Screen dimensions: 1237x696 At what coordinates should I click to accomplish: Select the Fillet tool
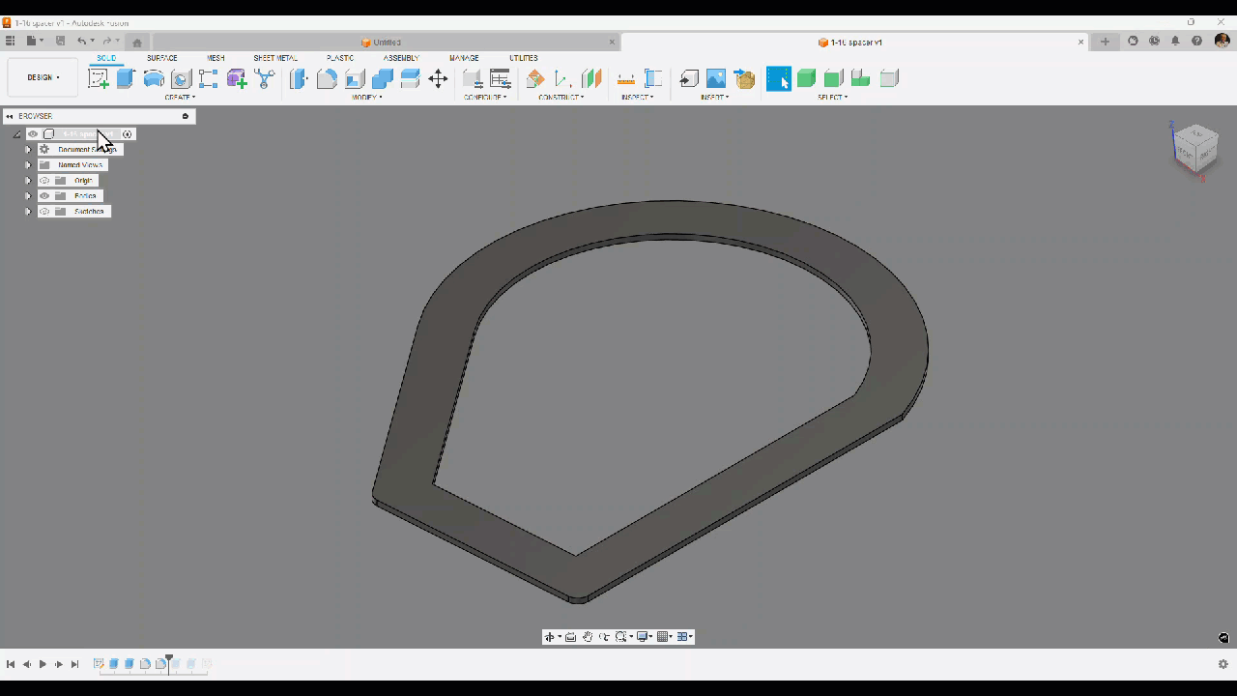[327, 79]
